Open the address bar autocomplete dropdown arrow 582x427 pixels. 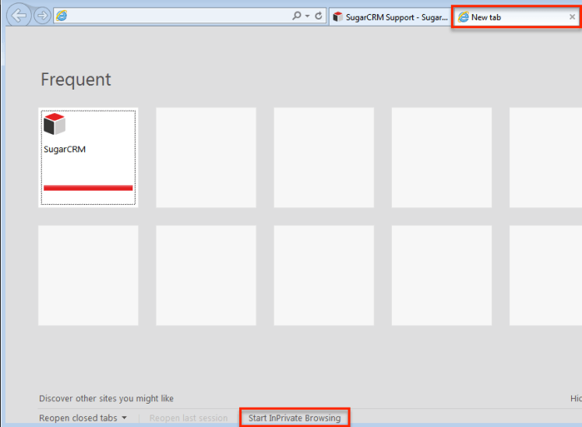coord(307,16)
